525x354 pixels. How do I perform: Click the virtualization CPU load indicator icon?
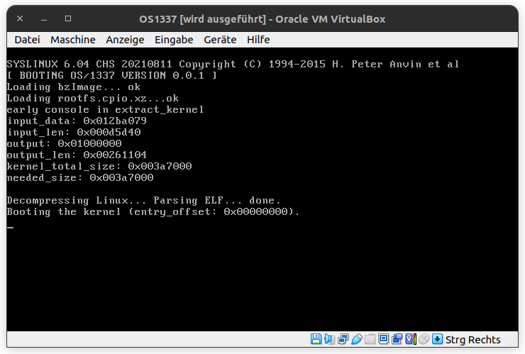[x=411, y=339]
